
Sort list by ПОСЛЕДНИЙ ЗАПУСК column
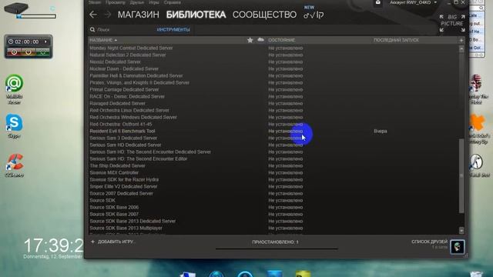pyautogui.click(x=396, y=40)
